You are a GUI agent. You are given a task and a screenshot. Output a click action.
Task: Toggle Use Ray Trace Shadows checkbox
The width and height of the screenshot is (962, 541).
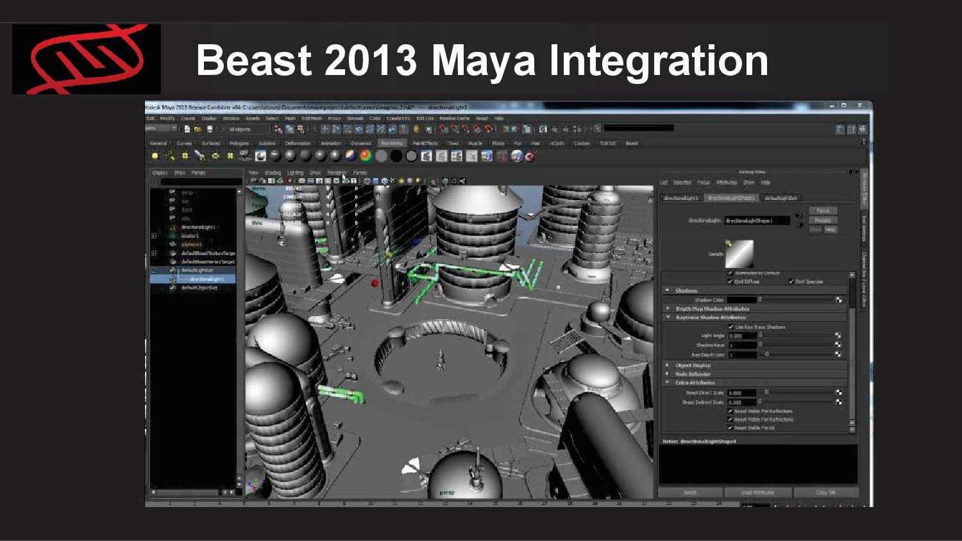click(x=730, y=327)
